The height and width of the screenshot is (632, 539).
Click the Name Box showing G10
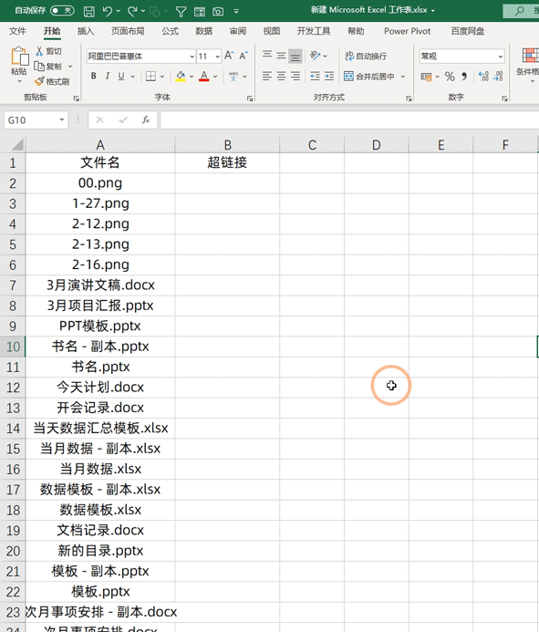pyautogui.click(x=30, y=120)
